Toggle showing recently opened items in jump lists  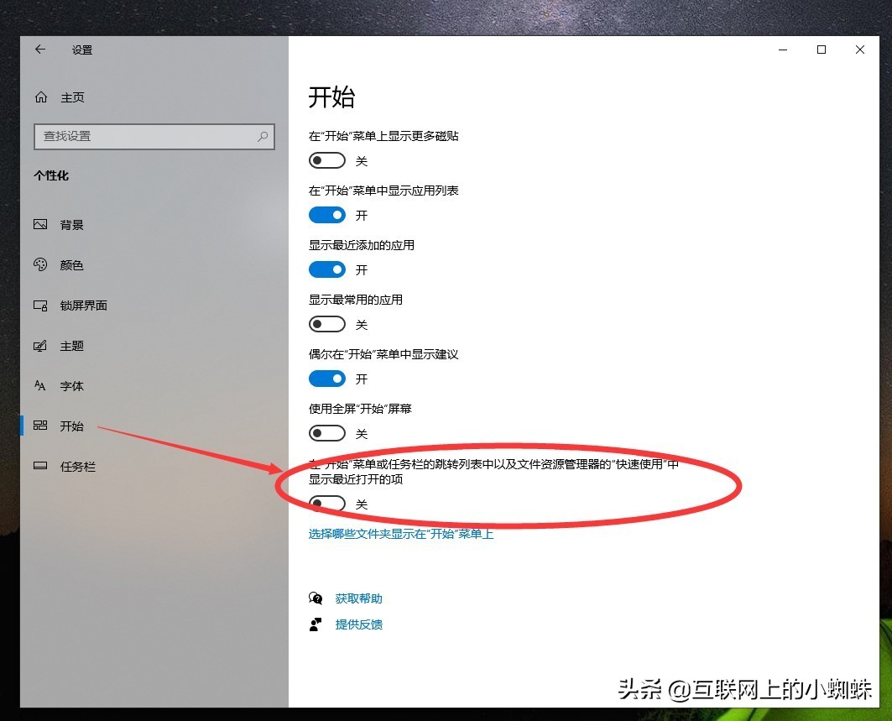click(x=326, y=504)
